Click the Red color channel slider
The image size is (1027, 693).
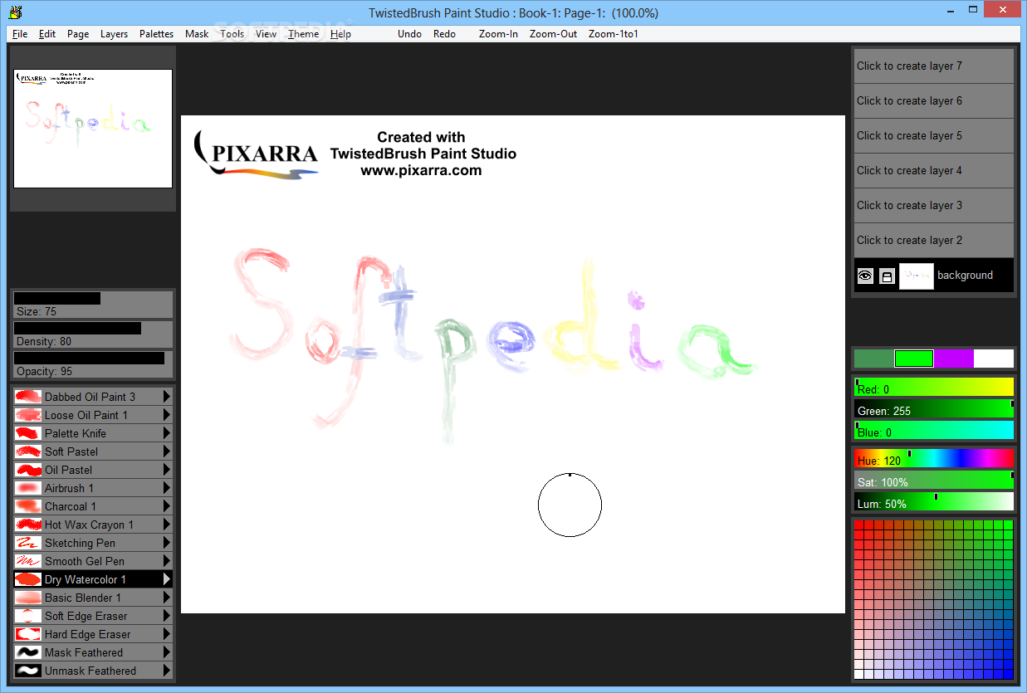click(x=934, y=387)
